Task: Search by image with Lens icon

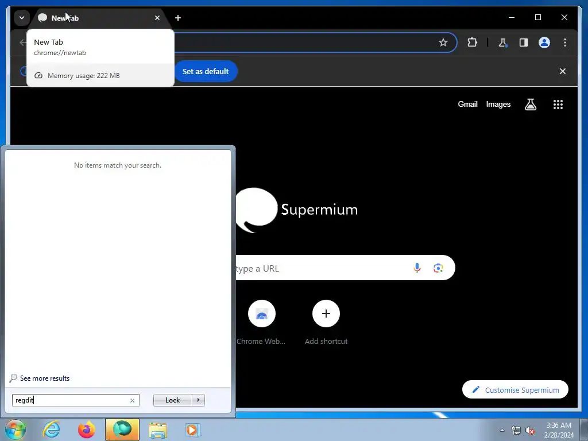Action: (x=438, y=268)
